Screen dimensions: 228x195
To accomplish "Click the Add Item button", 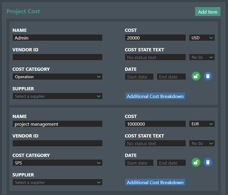I will tap(208, 12).
